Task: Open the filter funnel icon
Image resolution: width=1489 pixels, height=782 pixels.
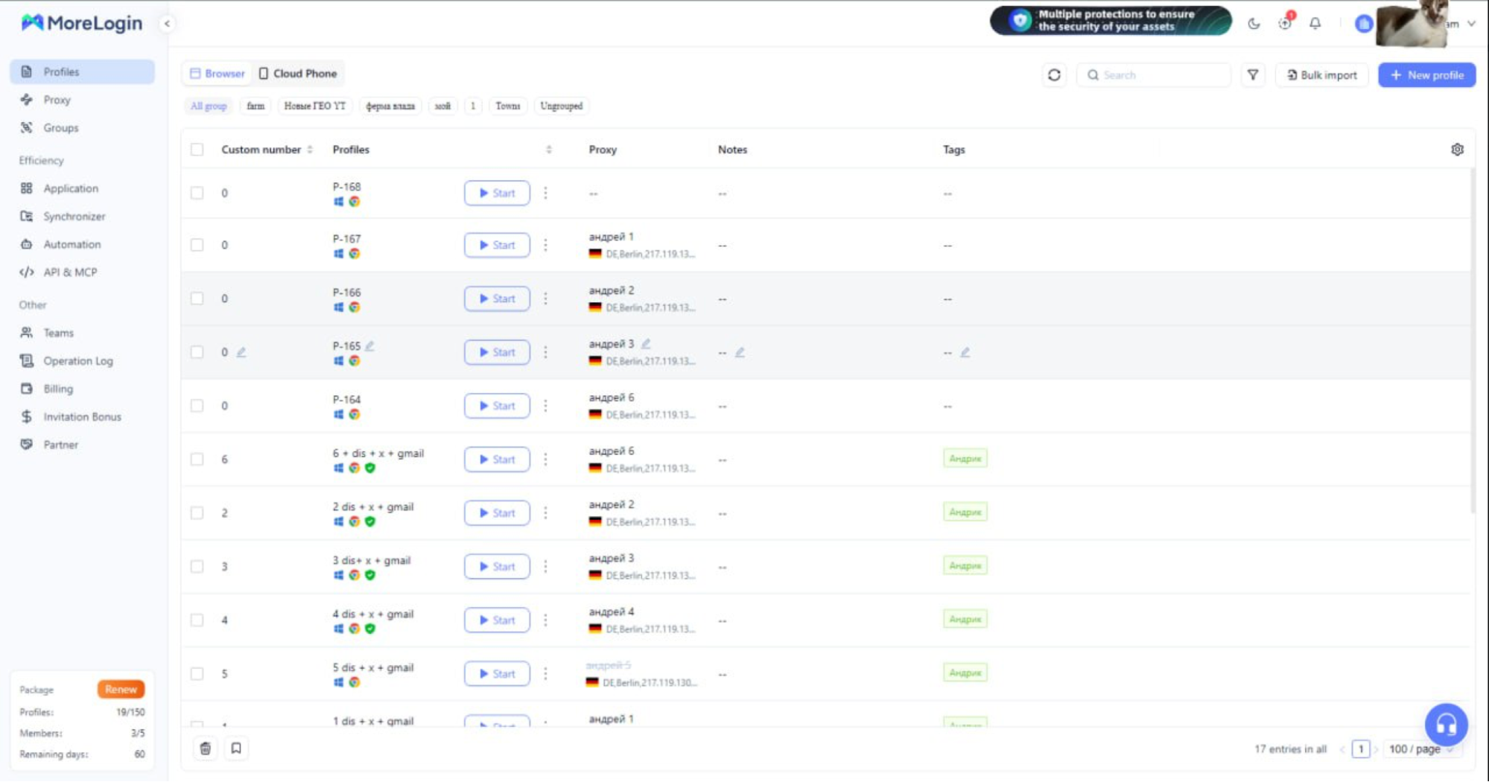Action: (x=1253, y=75)
